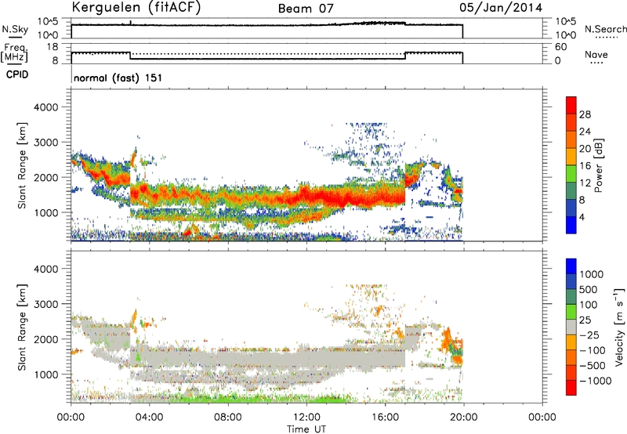627x434 pixels.
Task: Click the power panel 'Slant Range [km]' label
Action: tap(22, 165)
